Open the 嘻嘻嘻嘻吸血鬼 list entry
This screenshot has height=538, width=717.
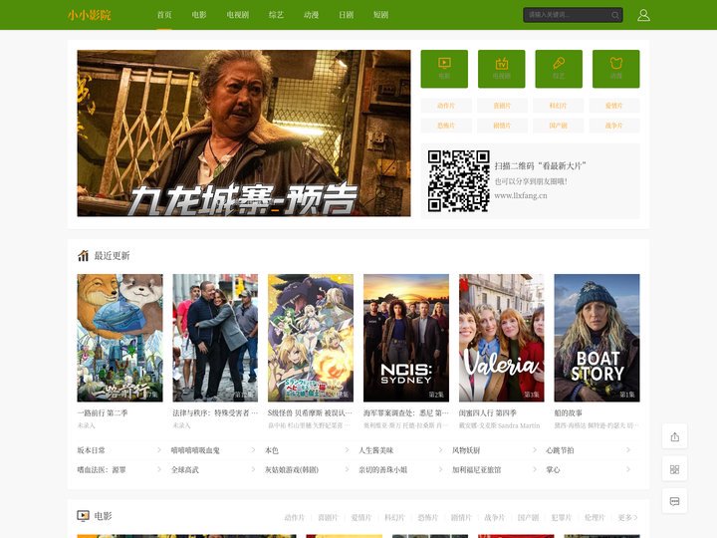pyautogui.click(x=195, y=450)
